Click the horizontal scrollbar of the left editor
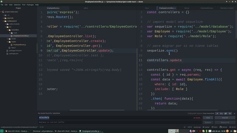 [x=97, y=110]
